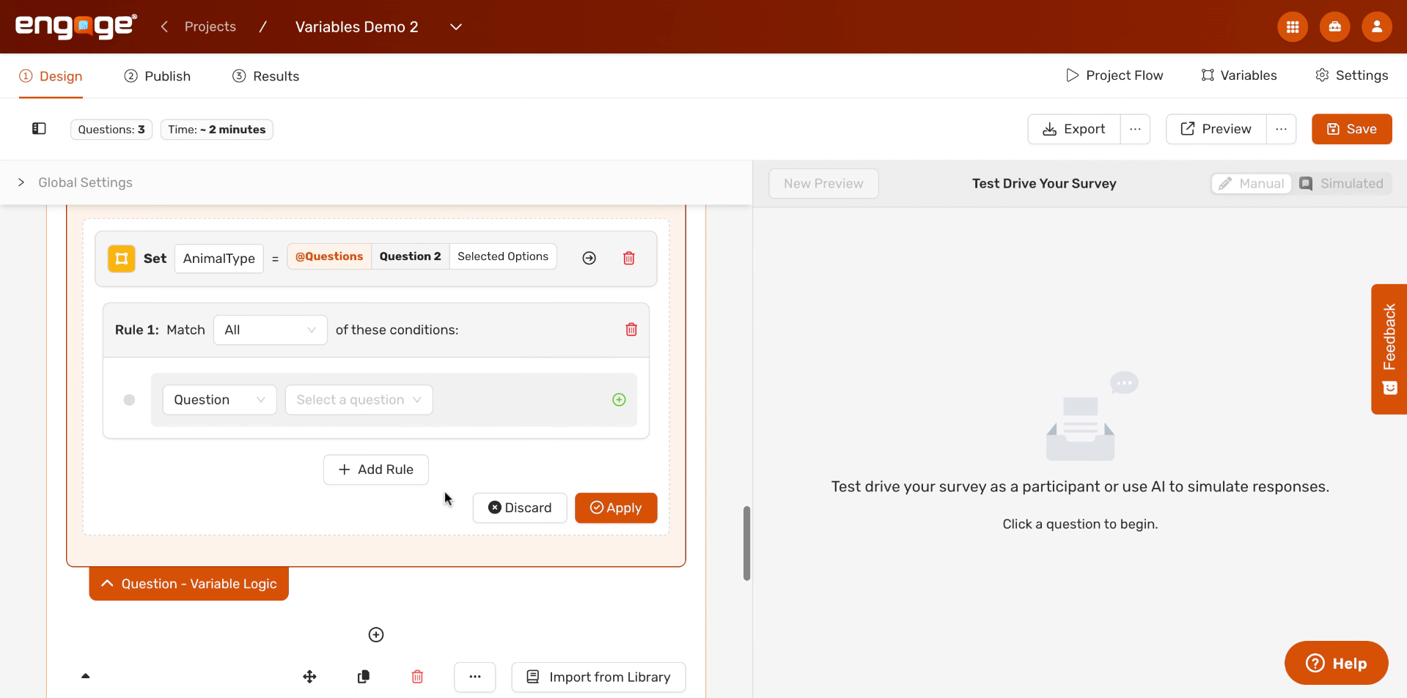The height and width of the screenshot is (698, 1407).
Task: Discard the variable logic changes
Action: pyautogui.click(x=520, y=508)
